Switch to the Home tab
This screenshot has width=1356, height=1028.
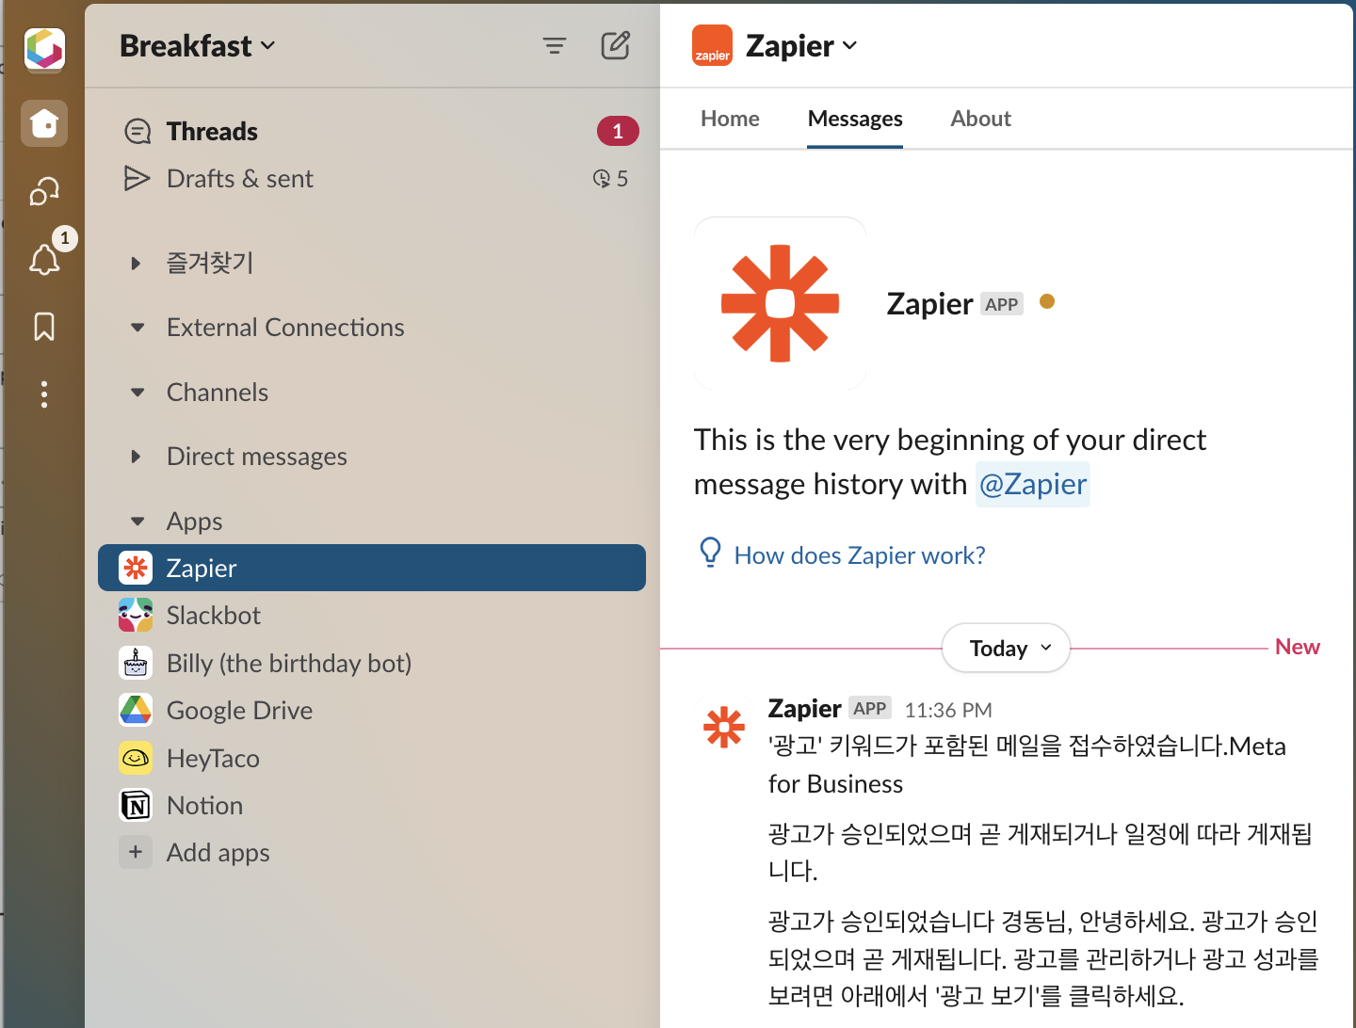[x=730, y=119]
